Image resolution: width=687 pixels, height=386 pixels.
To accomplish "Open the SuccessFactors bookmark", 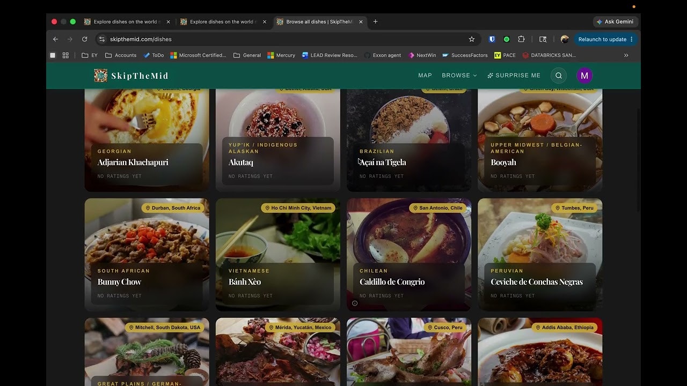I will coord(465,55).
